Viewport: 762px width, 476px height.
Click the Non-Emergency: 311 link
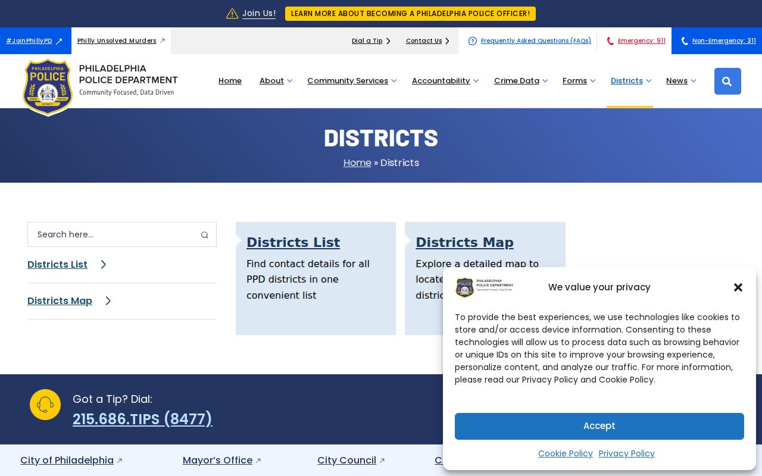coord(724,41)
